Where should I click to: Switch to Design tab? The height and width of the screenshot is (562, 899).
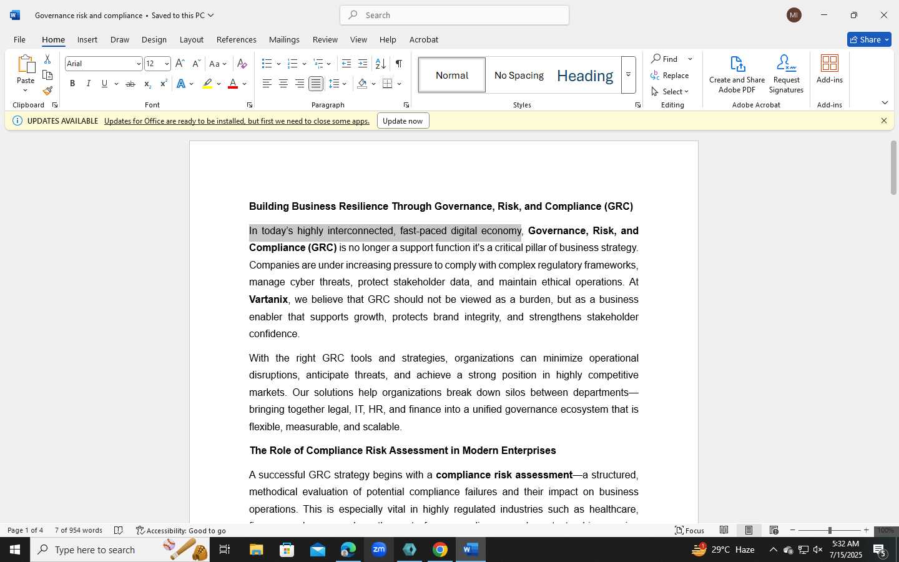[x=154, y=39]
